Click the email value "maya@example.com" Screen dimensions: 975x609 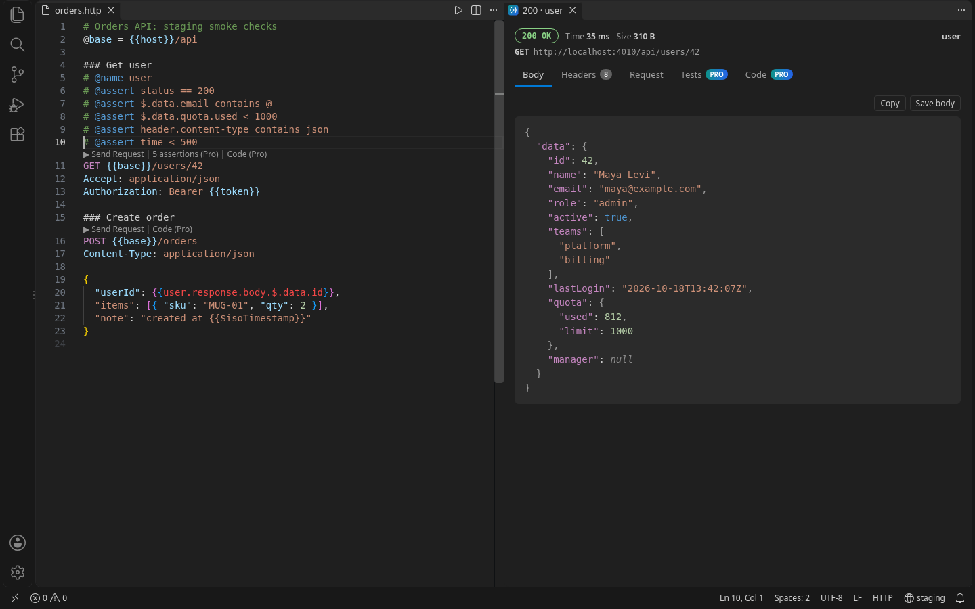(653, 189)
